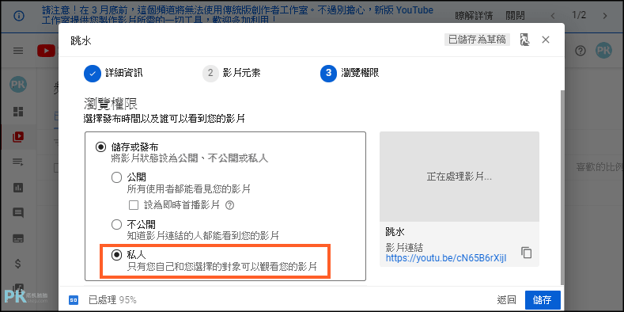
Task: Click the PK channel avatar in sidebar
Action: pos(18,85)
